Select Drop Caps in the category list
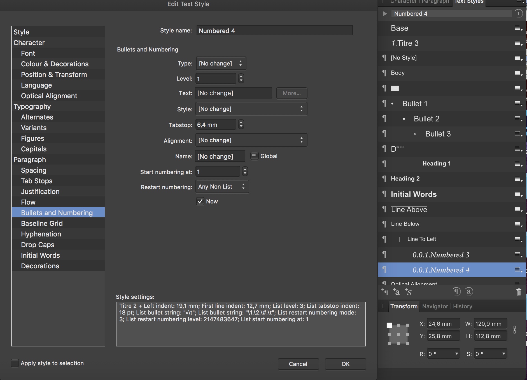The width and height of the screenshot is (527, 380). point(58,245)
